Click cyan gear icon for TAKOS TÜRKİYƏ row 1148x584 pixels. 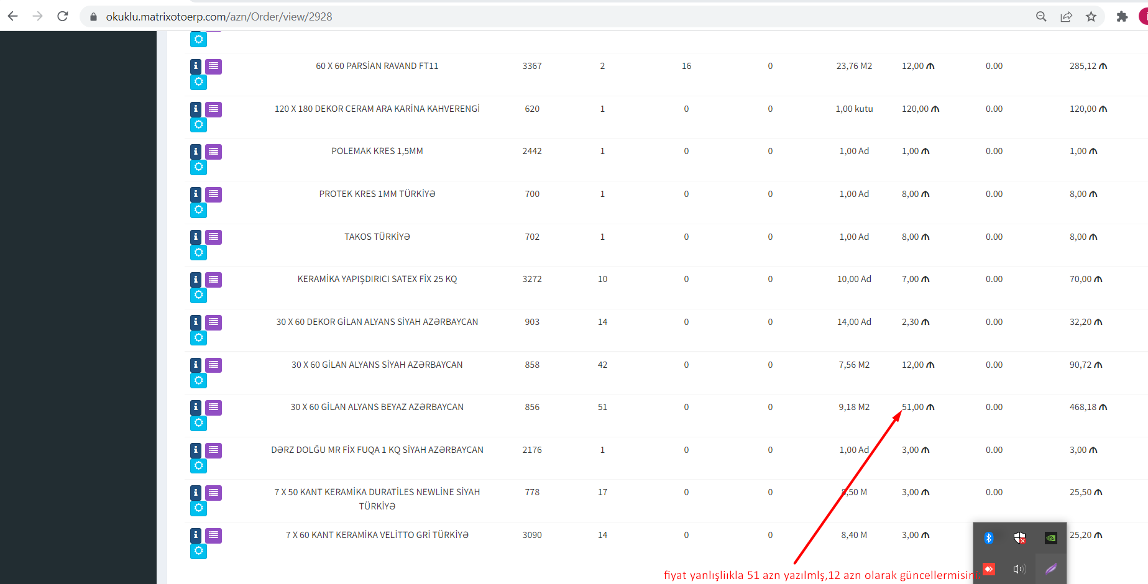click(198, 253)
